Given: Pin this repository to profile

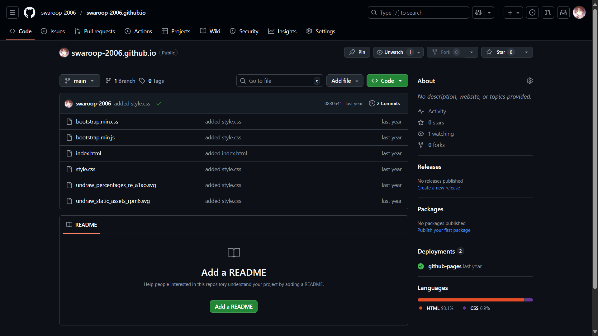Looking at the screenshot, I should [x=357, y=52].
